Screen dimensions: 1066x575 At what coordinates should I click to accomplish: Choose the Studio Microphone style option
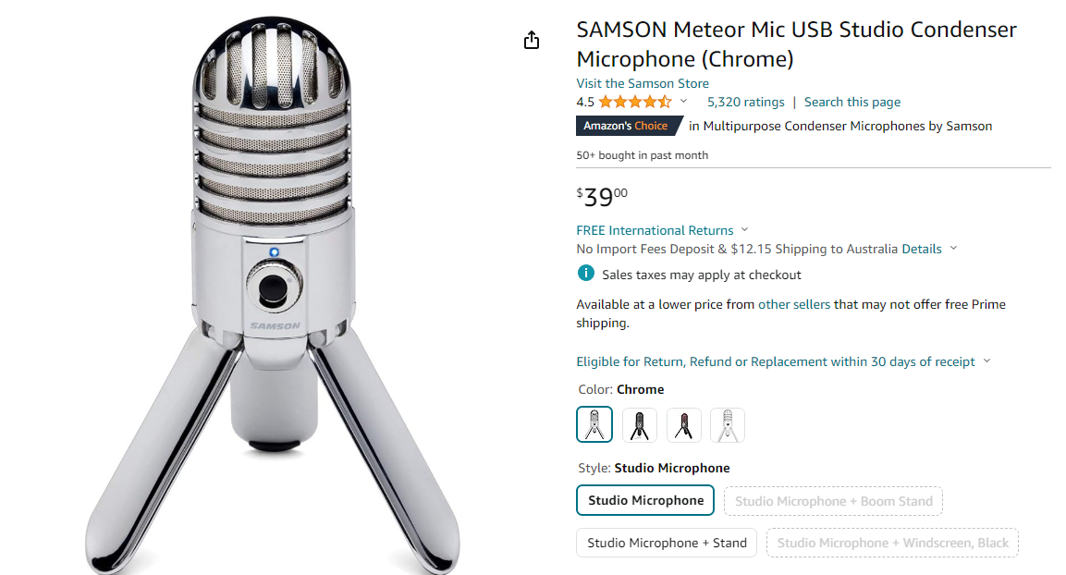pos(645,501)
